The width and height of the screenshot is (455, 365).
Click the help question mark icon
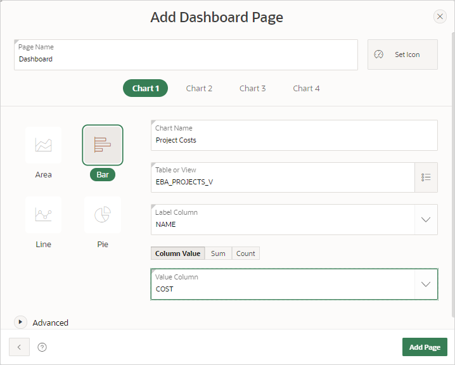click(x=42, y=347)
